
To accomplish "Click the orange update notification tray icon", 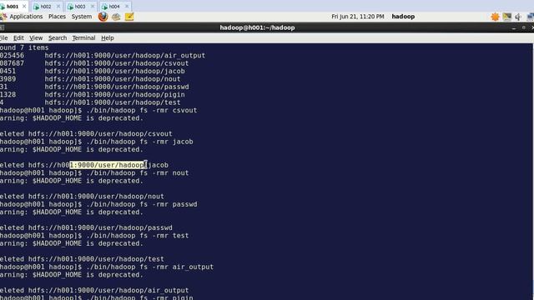I will pos(495,17).
